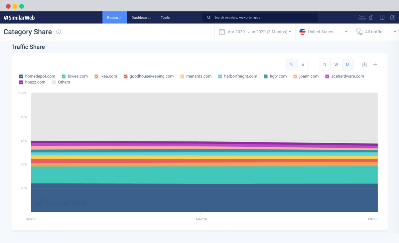Click the SimilarWeb logo
Image resolution: width=399 pixels, height=243 pixels.
pyautogui.click(x=19, y=18)
